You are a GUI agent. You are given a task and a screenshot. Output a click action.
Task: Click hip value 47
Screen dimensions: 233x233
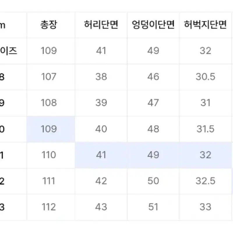pos(153,103)
